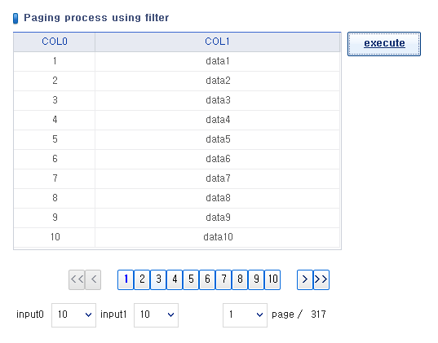Viewport: 438px width, 343px height.
Task: Go to page 10 in pager
Action: [x=272, y=279]
